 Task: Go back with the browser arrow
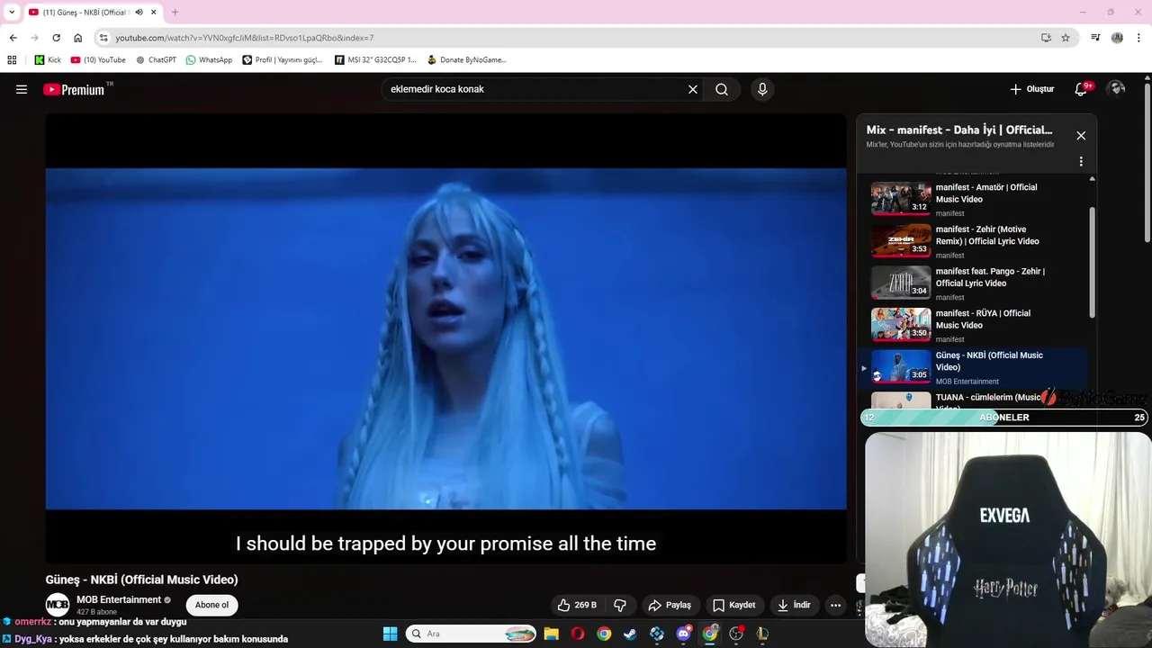pos(13,38)
